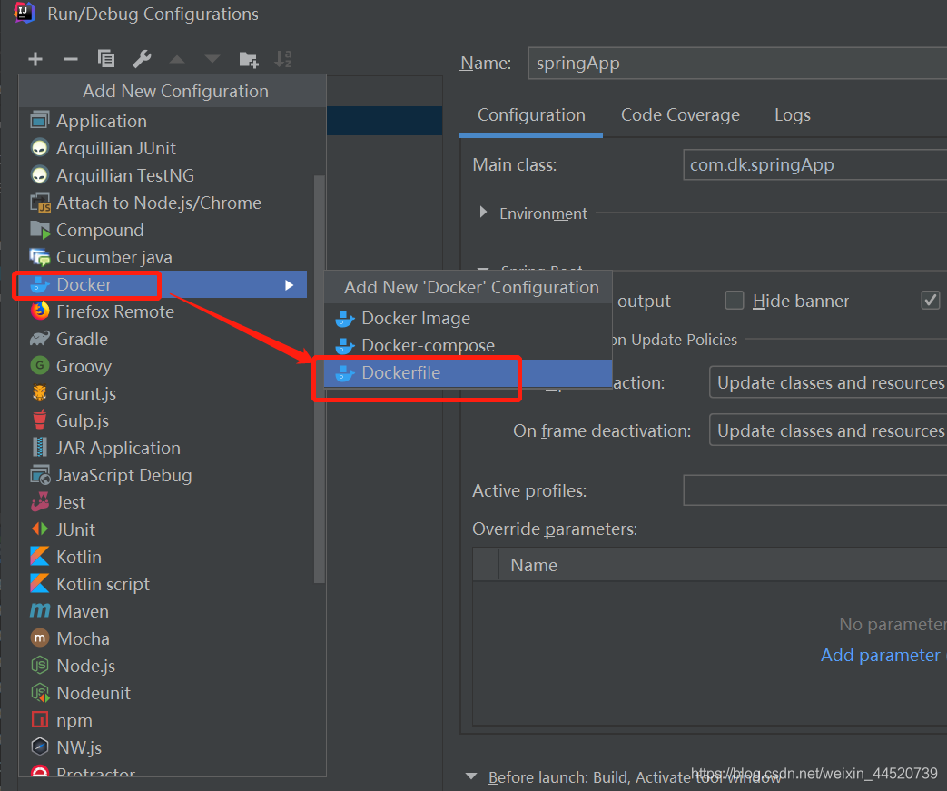Open the wrench Edit Templates icon
The height and width of the screenshot is (791, 947).
(142, 59)
